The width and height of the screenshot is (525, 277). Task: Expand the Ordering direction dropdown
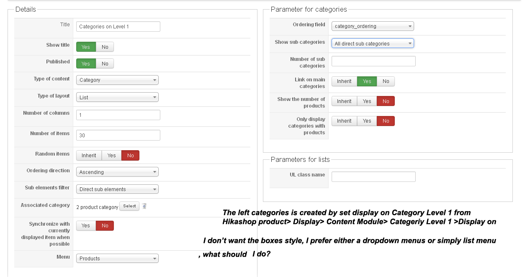click(x=117, y=172)
